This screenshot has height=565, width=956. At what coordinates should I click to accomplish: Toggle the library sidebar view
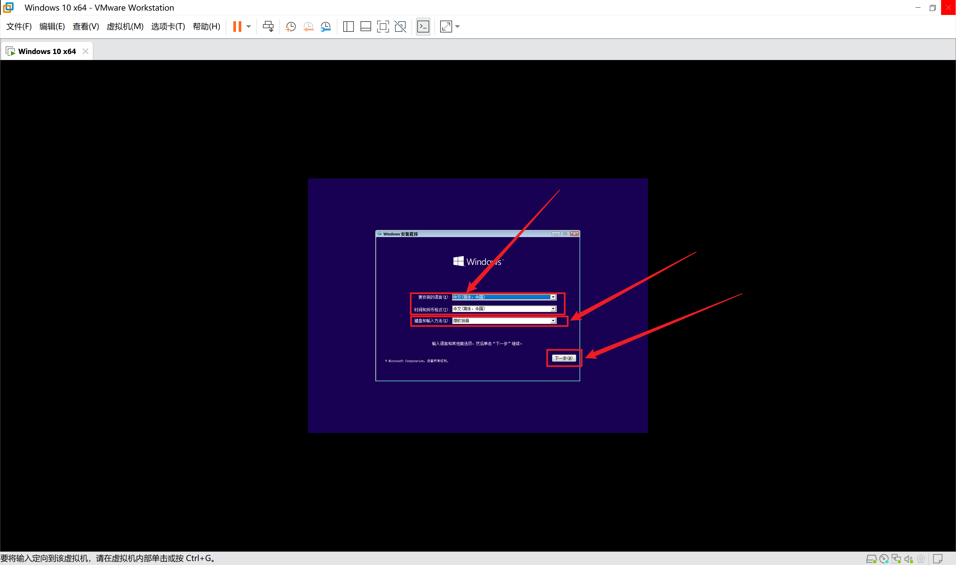[x=348, y=26]
